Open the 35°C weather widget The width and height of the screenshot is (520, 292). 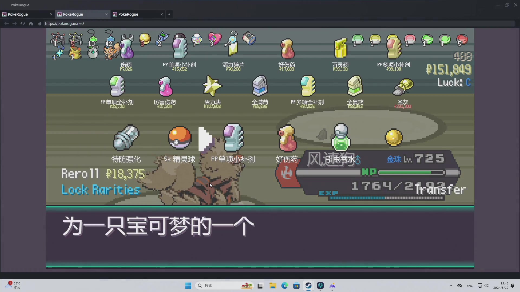coord(13,285)
